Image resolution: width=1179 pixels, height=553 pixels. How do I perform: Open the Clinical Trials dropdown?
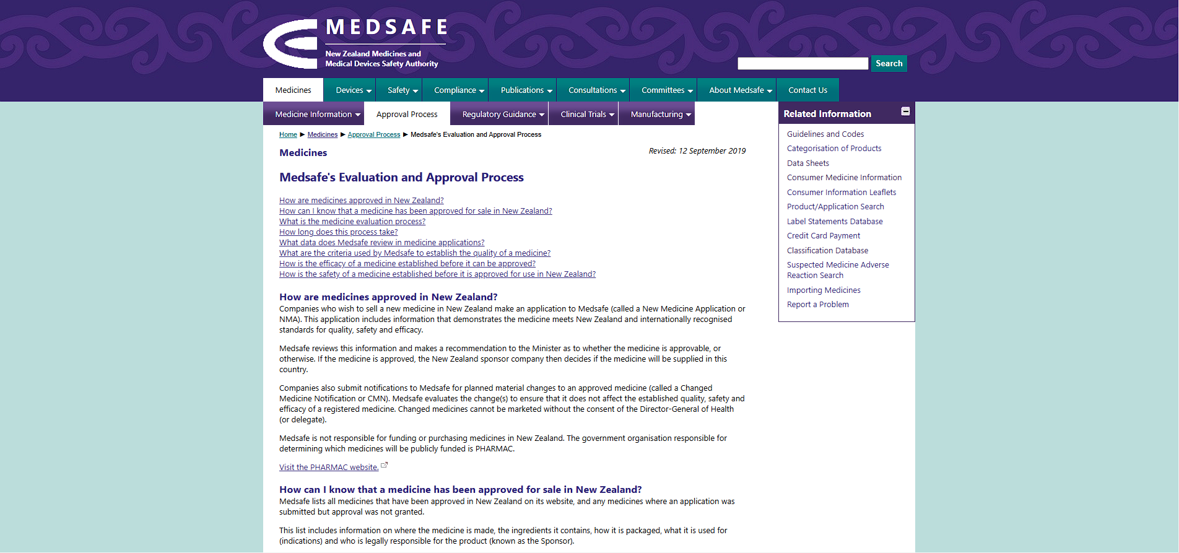[x=587, y=115]
